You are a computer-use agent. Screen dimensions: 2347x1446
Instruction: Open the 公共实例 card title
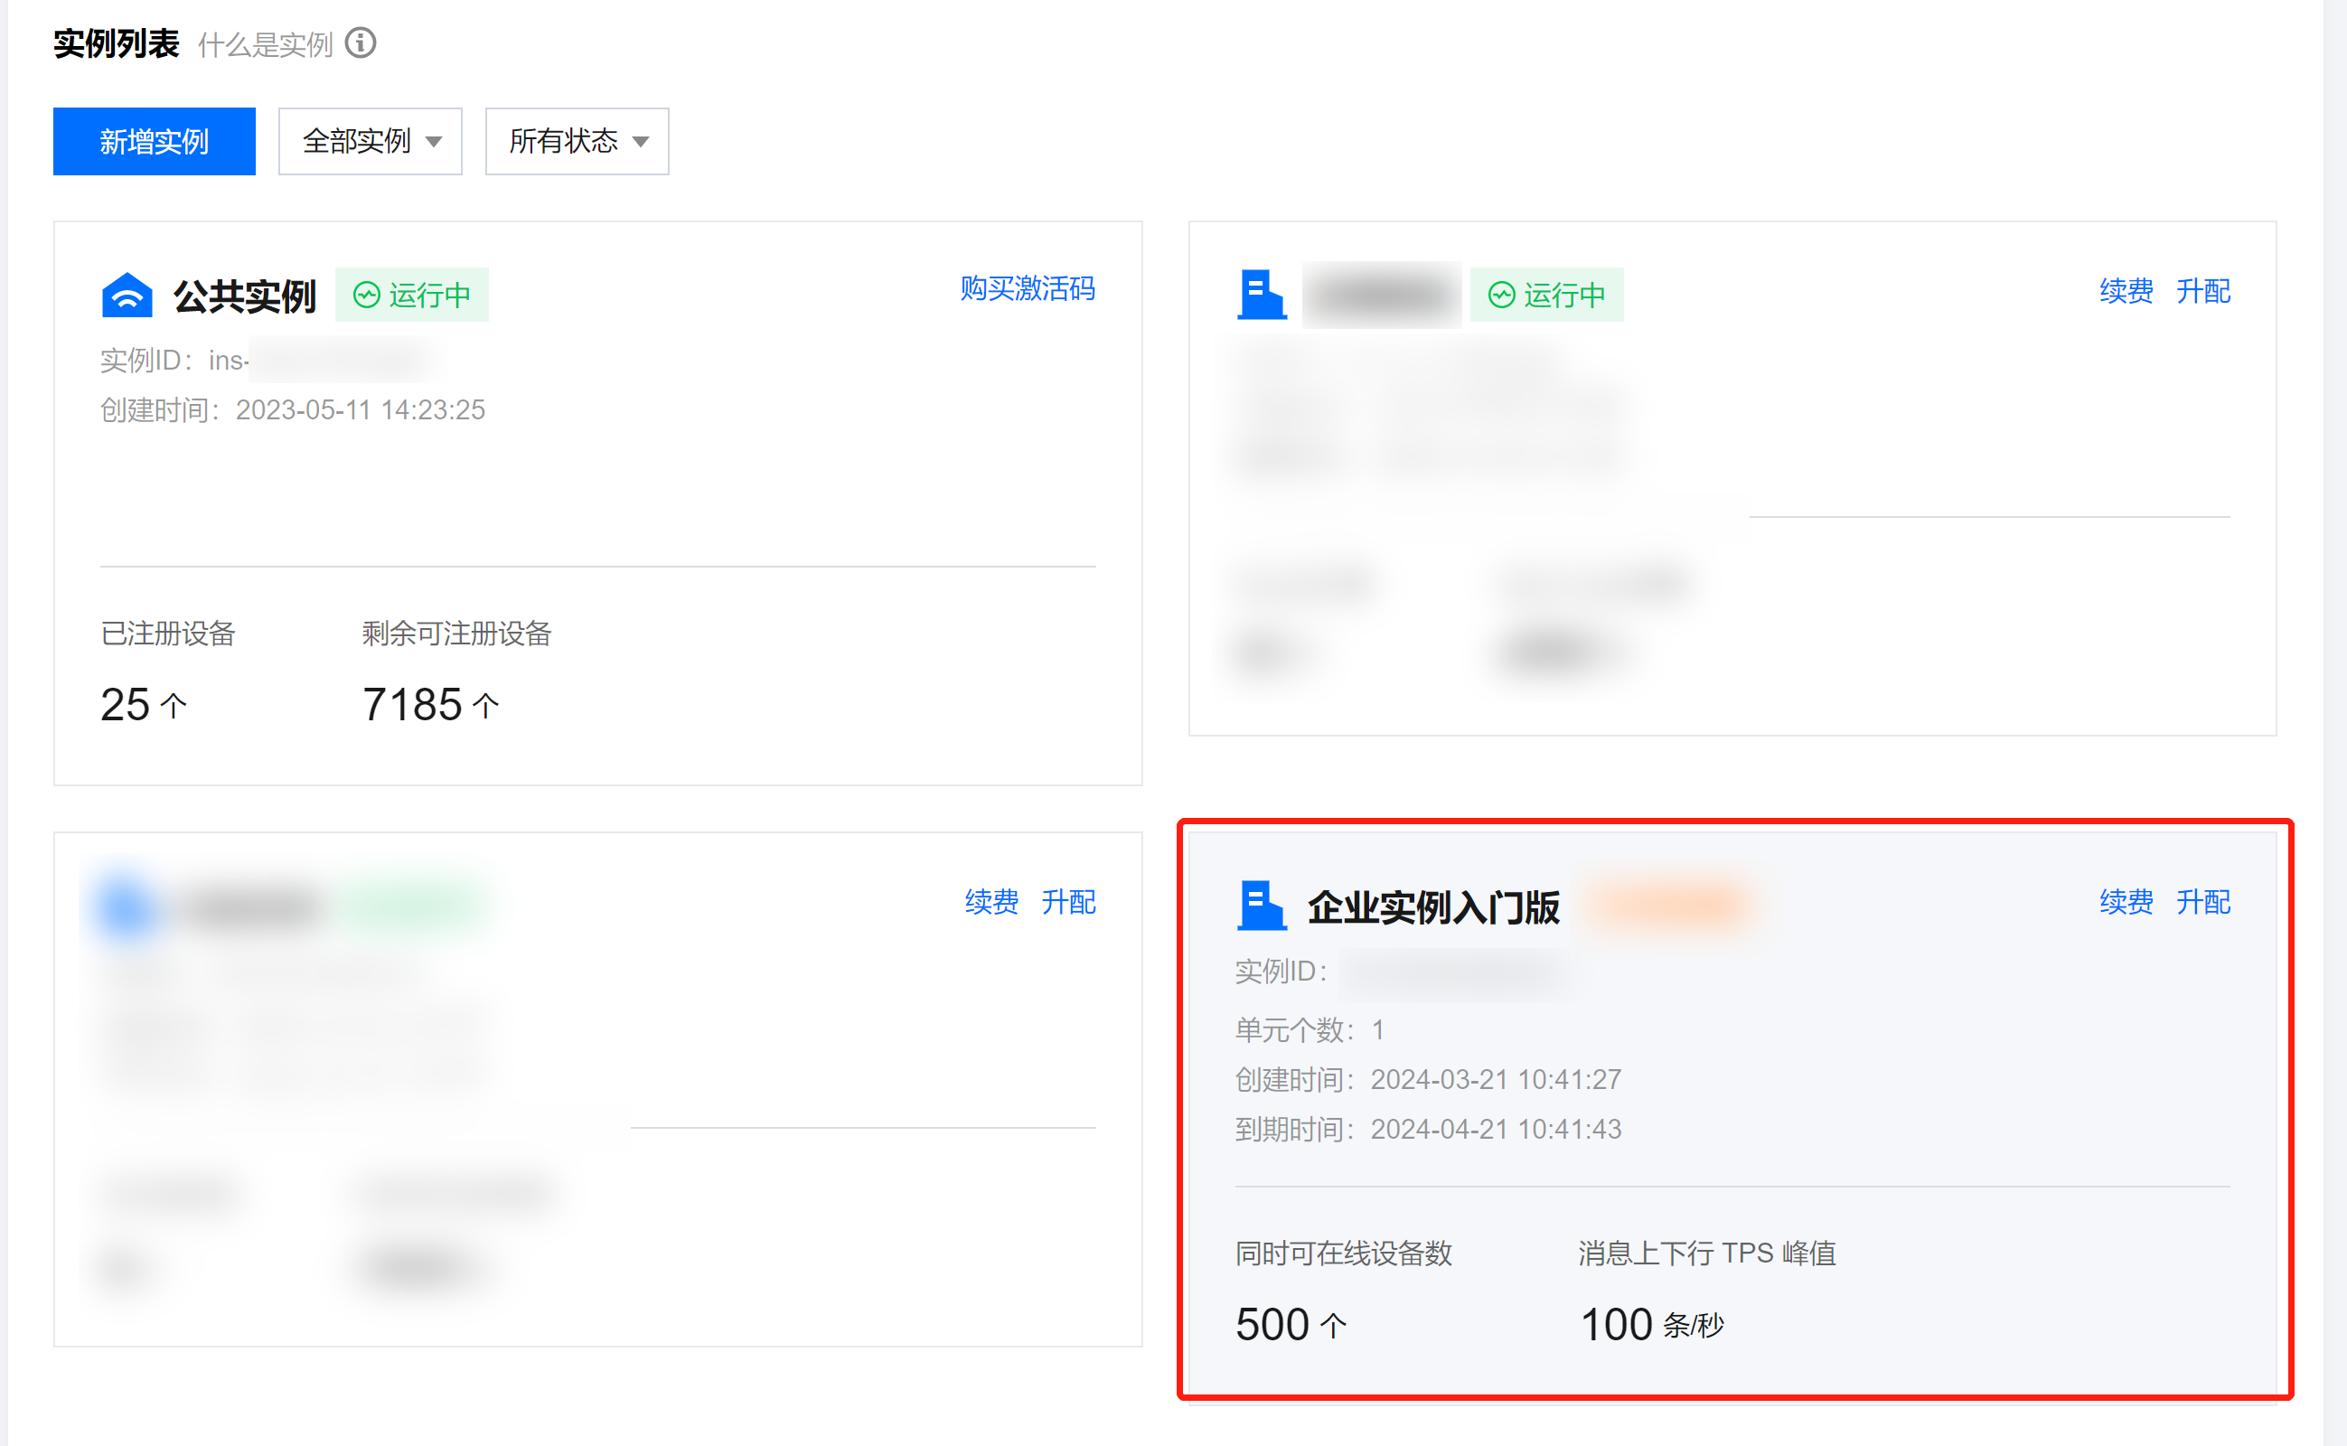click(x=245, y=296)
